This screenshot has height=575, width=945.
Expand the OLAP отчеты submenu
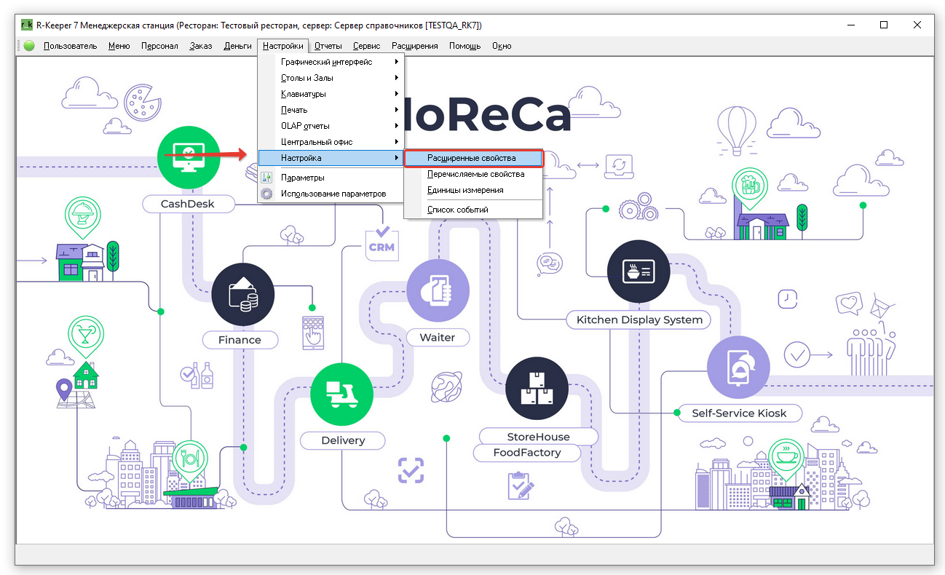click(x=305, y=126)
